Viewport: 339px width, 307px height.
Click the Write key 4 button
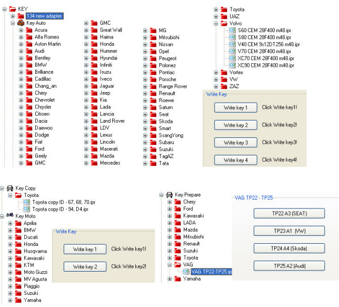click(236, 160)
